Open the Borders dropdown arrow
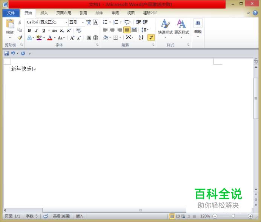Viewport: 261px width, 222px height. coord(120,38)
